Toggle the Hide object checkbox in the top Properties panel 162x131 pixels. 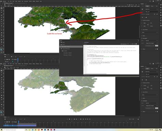[142, 38]
